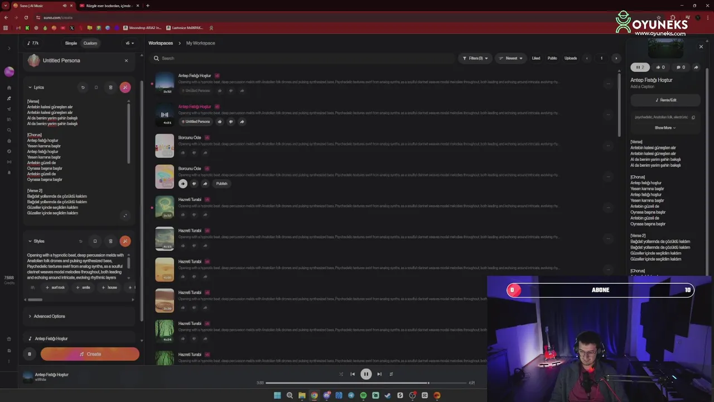Open more options for first Antep Fıstığı Hoştur
714x402 pixels.
click(x=608, y=84)
